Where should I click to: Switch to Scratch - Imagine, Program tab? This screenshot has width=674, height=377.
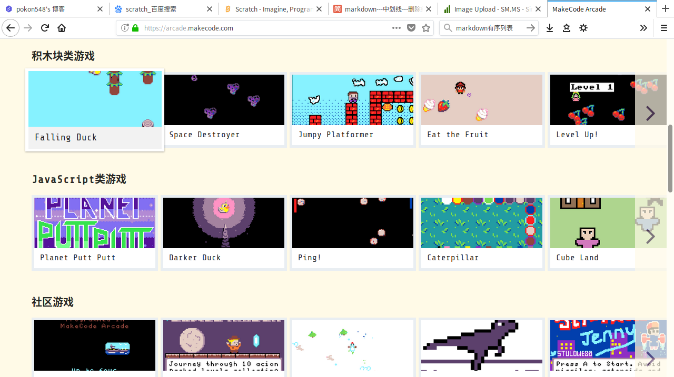coord(273,9)
